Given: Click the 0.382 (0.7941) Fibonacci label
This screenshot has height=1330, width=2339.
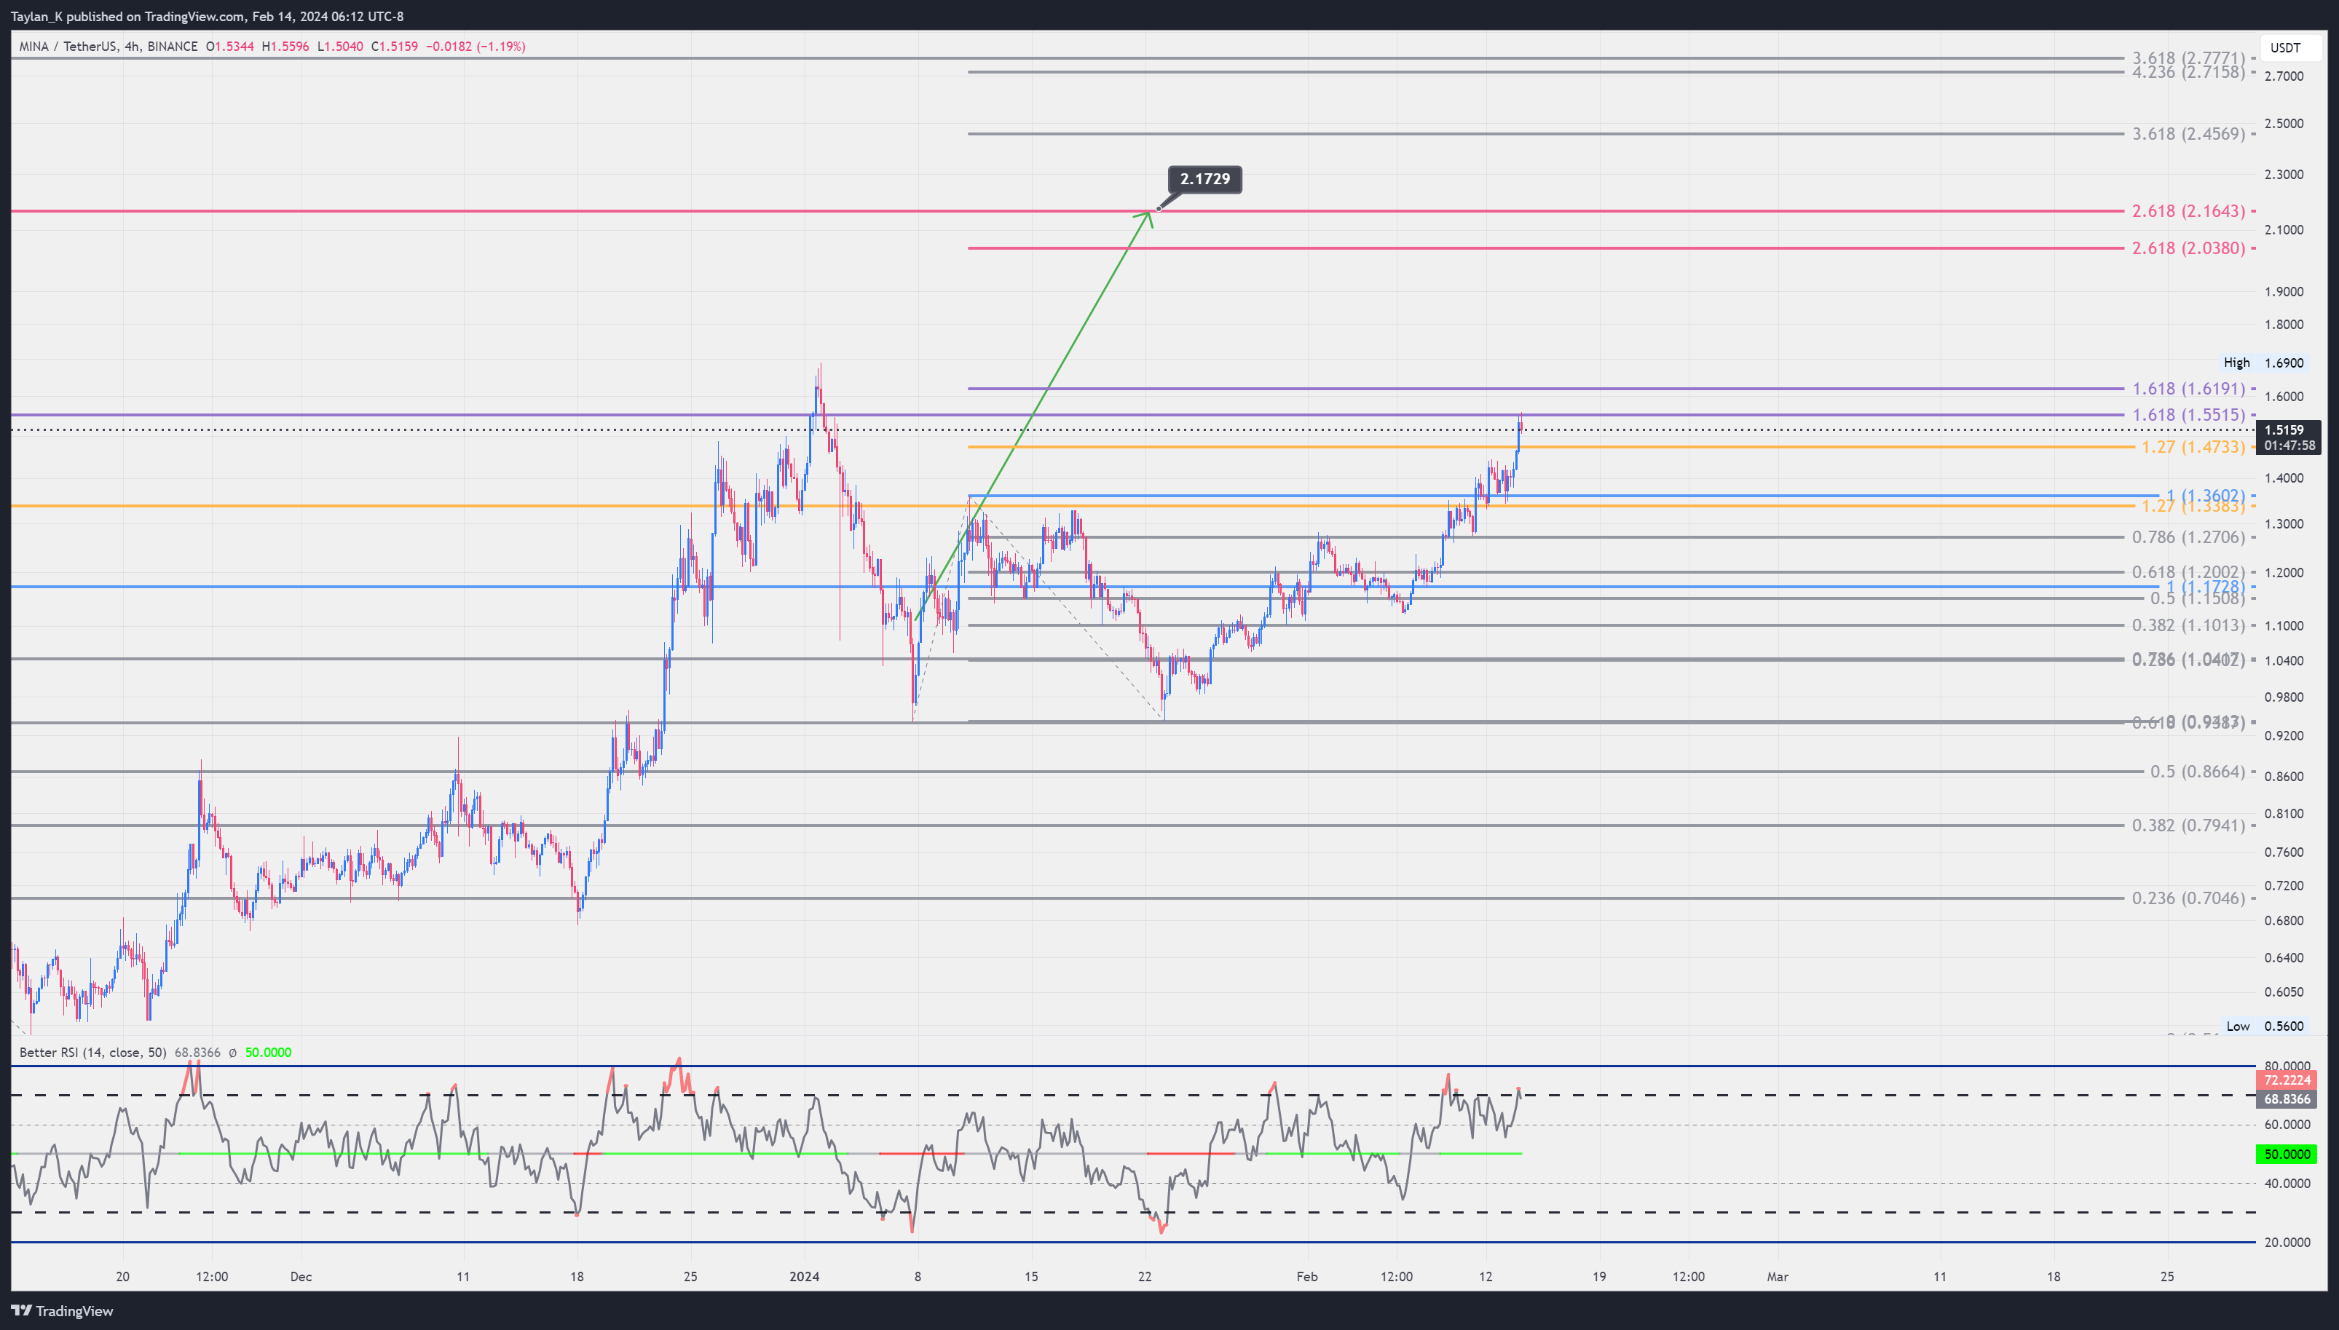Looking at the screenshot, I should [2188, 826].
